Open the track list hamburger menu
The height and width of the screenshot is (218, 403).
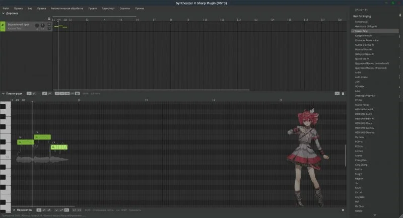(x=49, y=19)
